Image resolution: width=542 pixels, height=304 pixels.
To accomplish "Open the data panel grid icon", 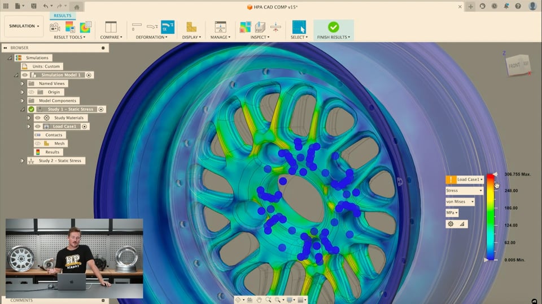I will click(6, 6).
